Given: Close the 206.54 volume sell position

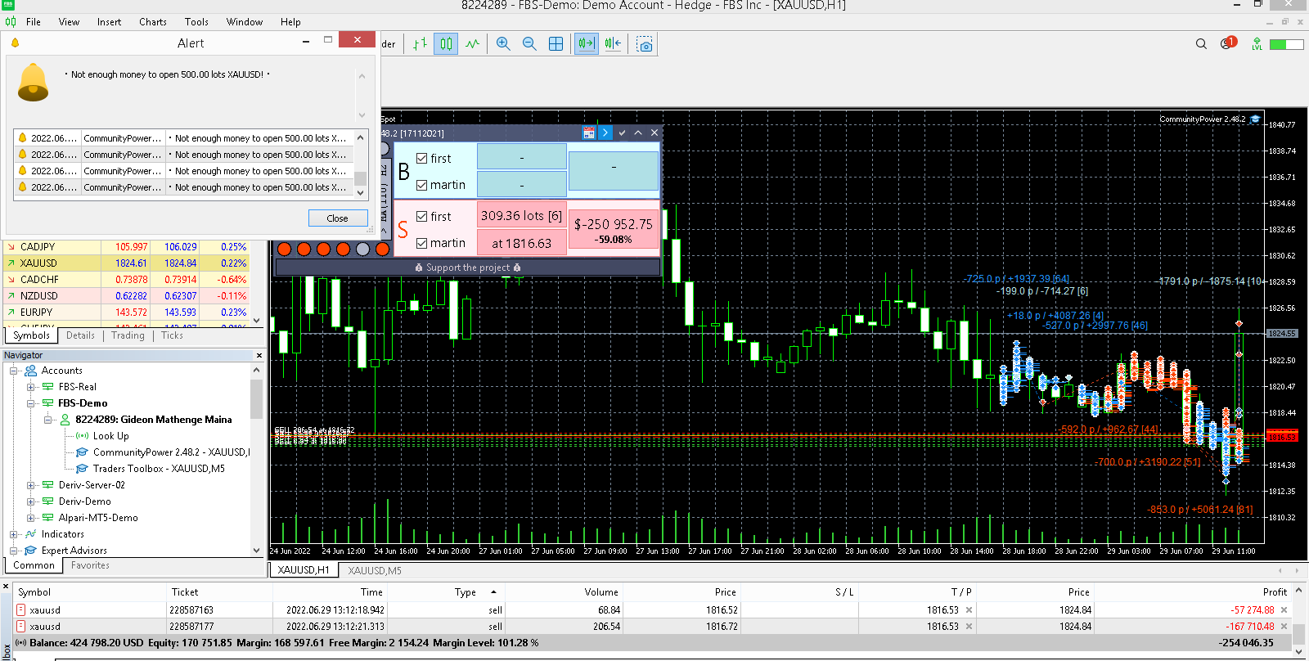Looking at the screenshot, I should coord(1284,627).
